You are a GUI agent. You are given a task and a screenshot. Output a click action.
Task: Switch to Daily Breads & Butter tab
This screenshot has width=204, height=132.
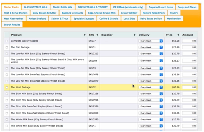point(45,13)
